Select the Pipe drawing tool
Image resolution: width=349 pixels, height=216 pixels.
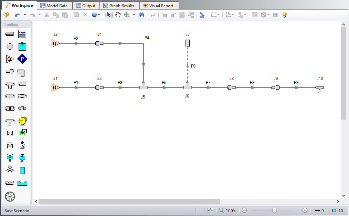tap(10, 34)
